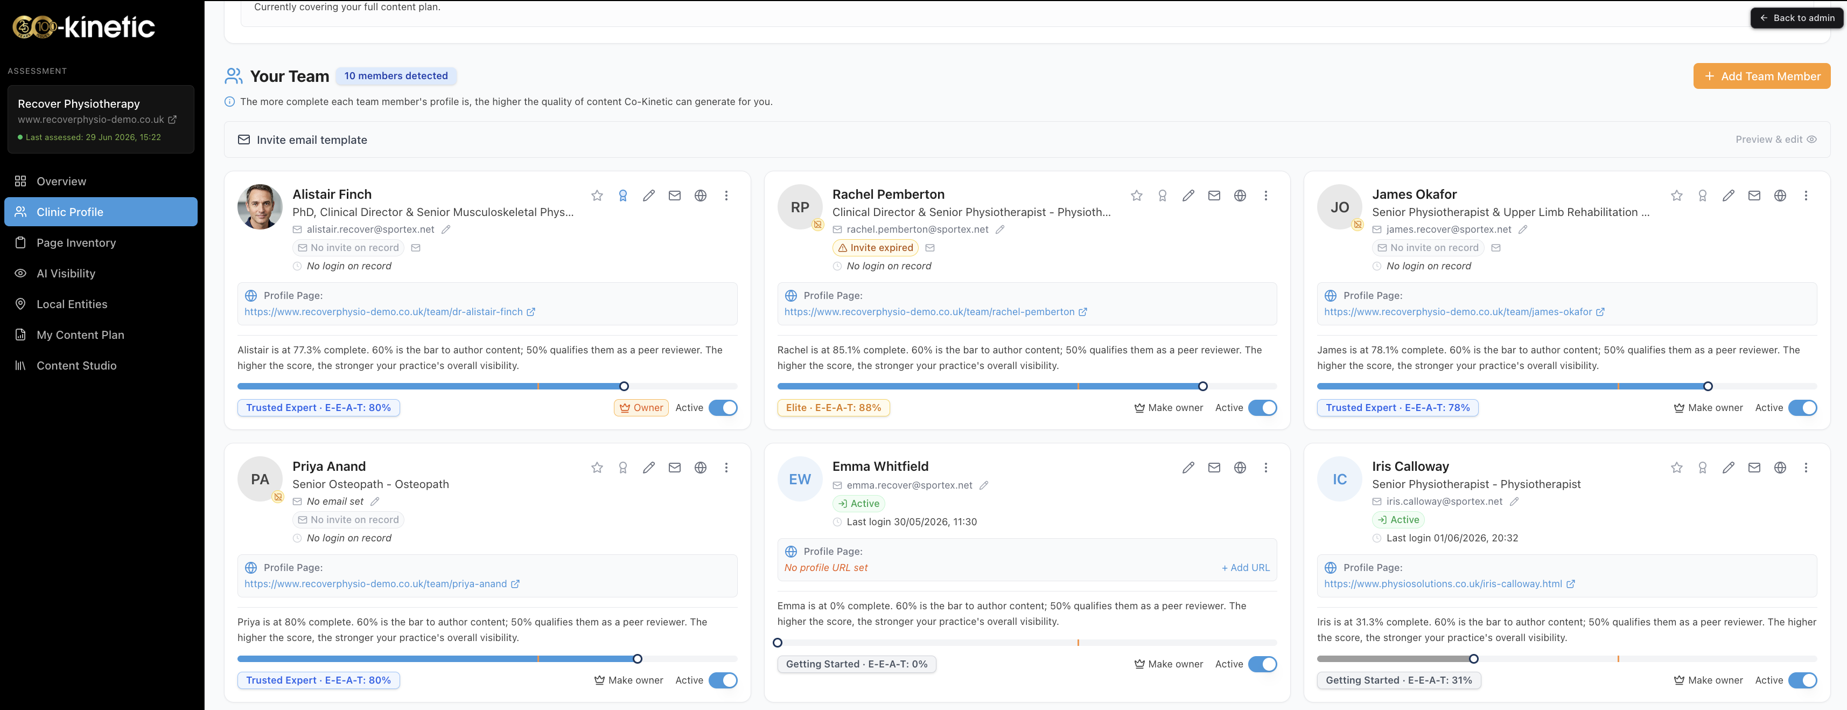Add URL for Emma Whitfield's profile page
The width and height of the screenshot is (1847, 710).
pyautogui.click(x=1246, y=568)
